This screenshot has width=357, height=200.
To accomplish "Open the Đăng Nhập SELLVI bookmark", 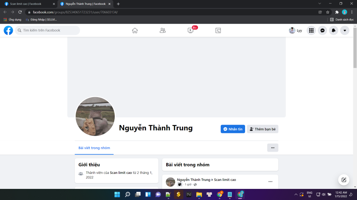I will pyautogui.click(x=41, y=20).
